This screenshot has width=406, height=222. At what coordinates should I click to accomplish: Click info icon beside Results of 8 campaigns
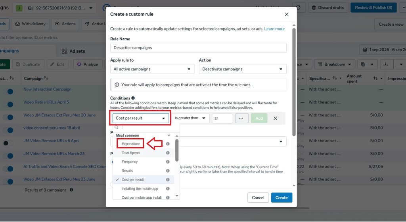(71, 190)
